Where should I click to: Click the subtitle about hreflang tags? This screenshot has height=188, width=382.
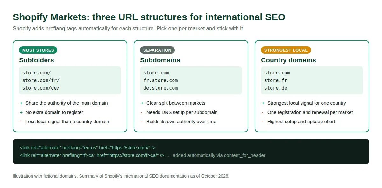[128, 28]
